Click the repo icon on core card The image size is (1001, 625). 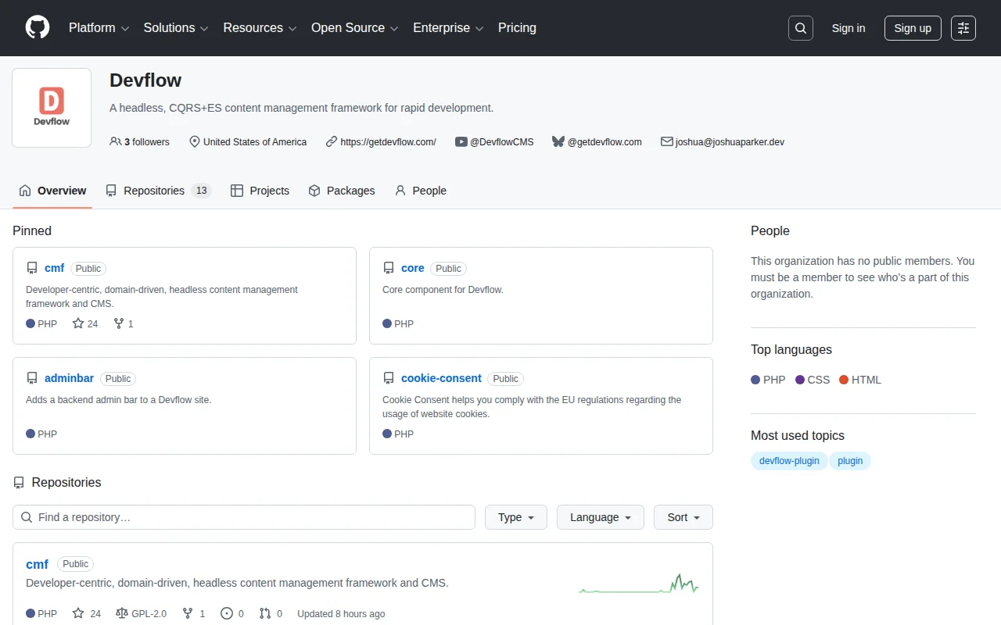pyautogui.click(x=389, y=268)
